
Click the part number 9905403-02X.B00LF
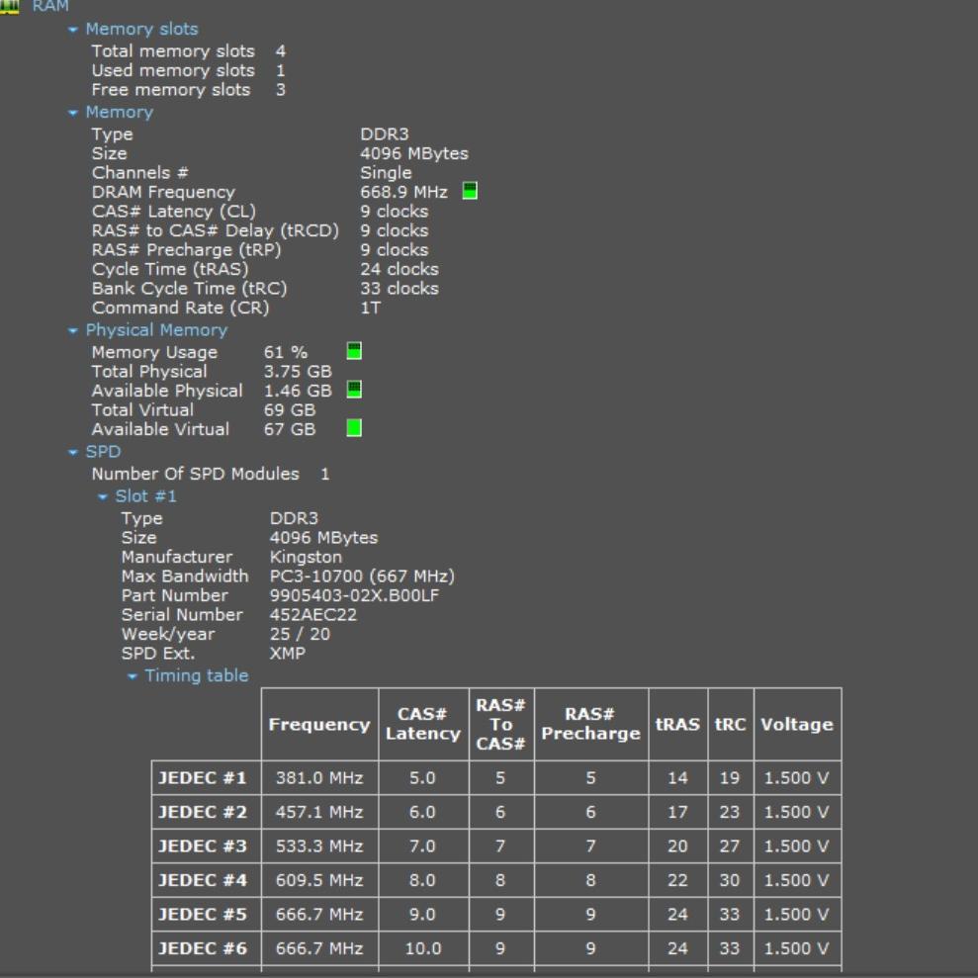[354, 595]
